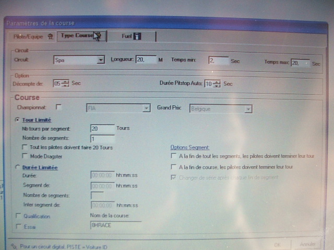Select the Tour Limité radio button
The height and width of the screenshot is (250, 334).
[x=19, y=120]
